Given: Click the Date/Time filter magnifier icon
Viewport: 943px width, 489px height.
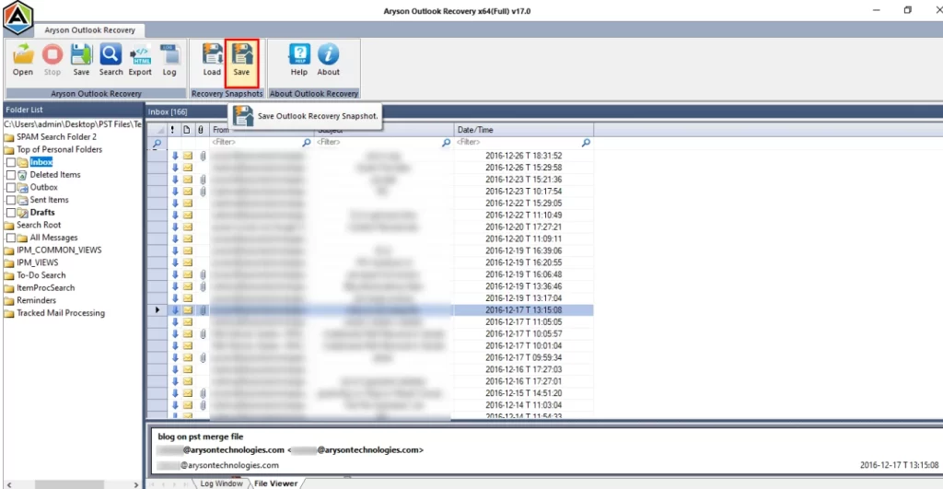Looking at the screenshot, I should click(586, 143).
